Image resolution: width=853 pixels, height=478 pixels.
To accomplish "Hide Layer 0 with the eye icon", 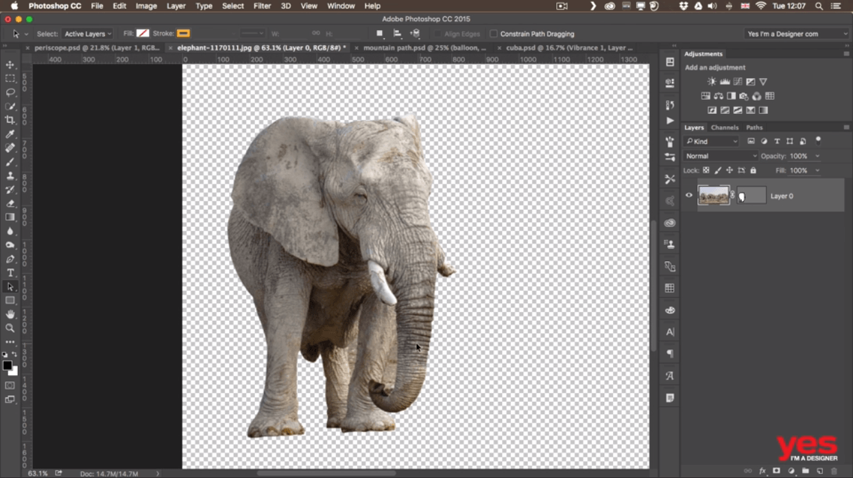I will click(x=689, y=195).
